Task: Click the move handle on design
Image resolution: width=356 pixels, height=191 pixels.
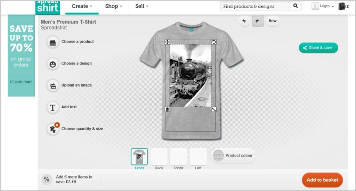Action: tap(167, 42)
